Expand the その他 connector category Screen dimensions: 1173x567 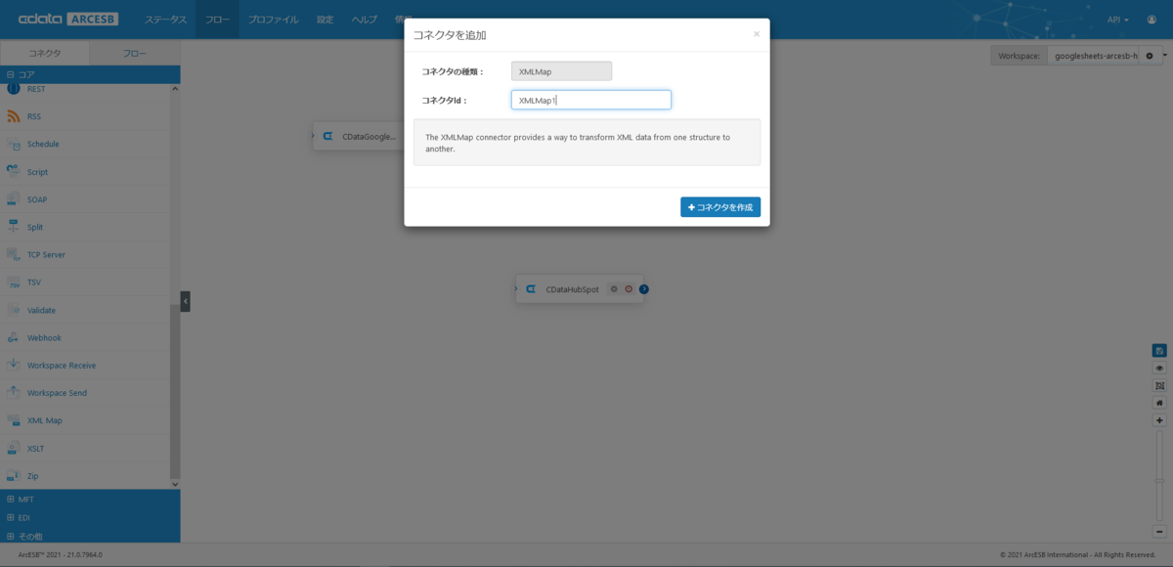[90, 536]
